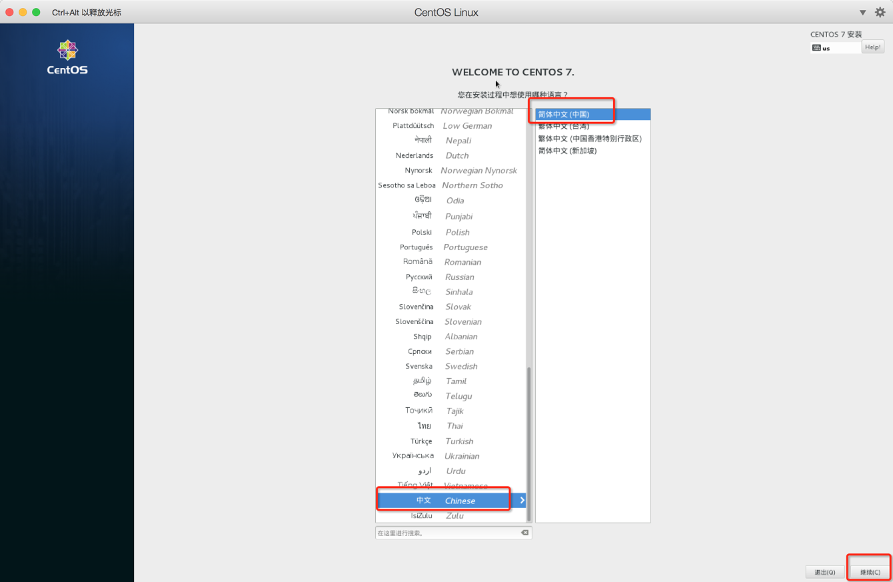Select the Plattdüütsch Low German row
This screenshot has width=893, height=582.
tap(450, 125)
